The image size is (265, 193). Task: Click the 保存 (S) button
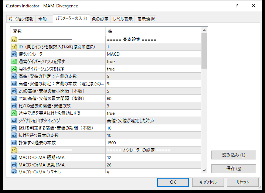point(234,169)
